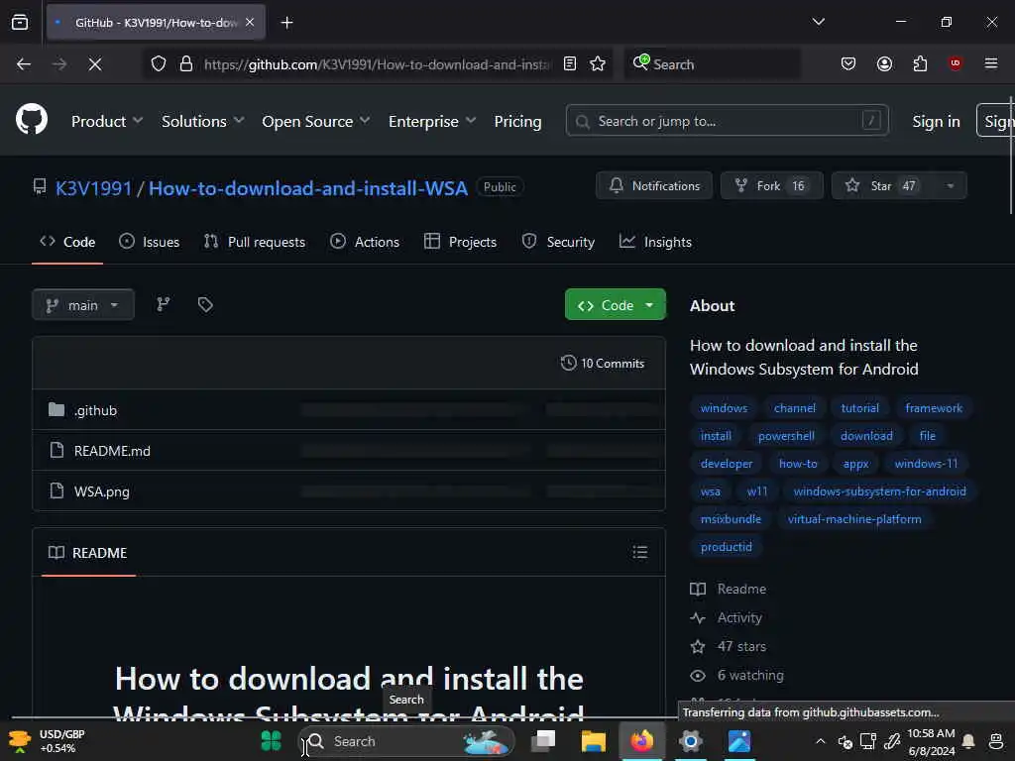The width and height of the screenshot is (1015, 761).
Task: Open Firefox Pocket save icon
Action: pos(848,63)
